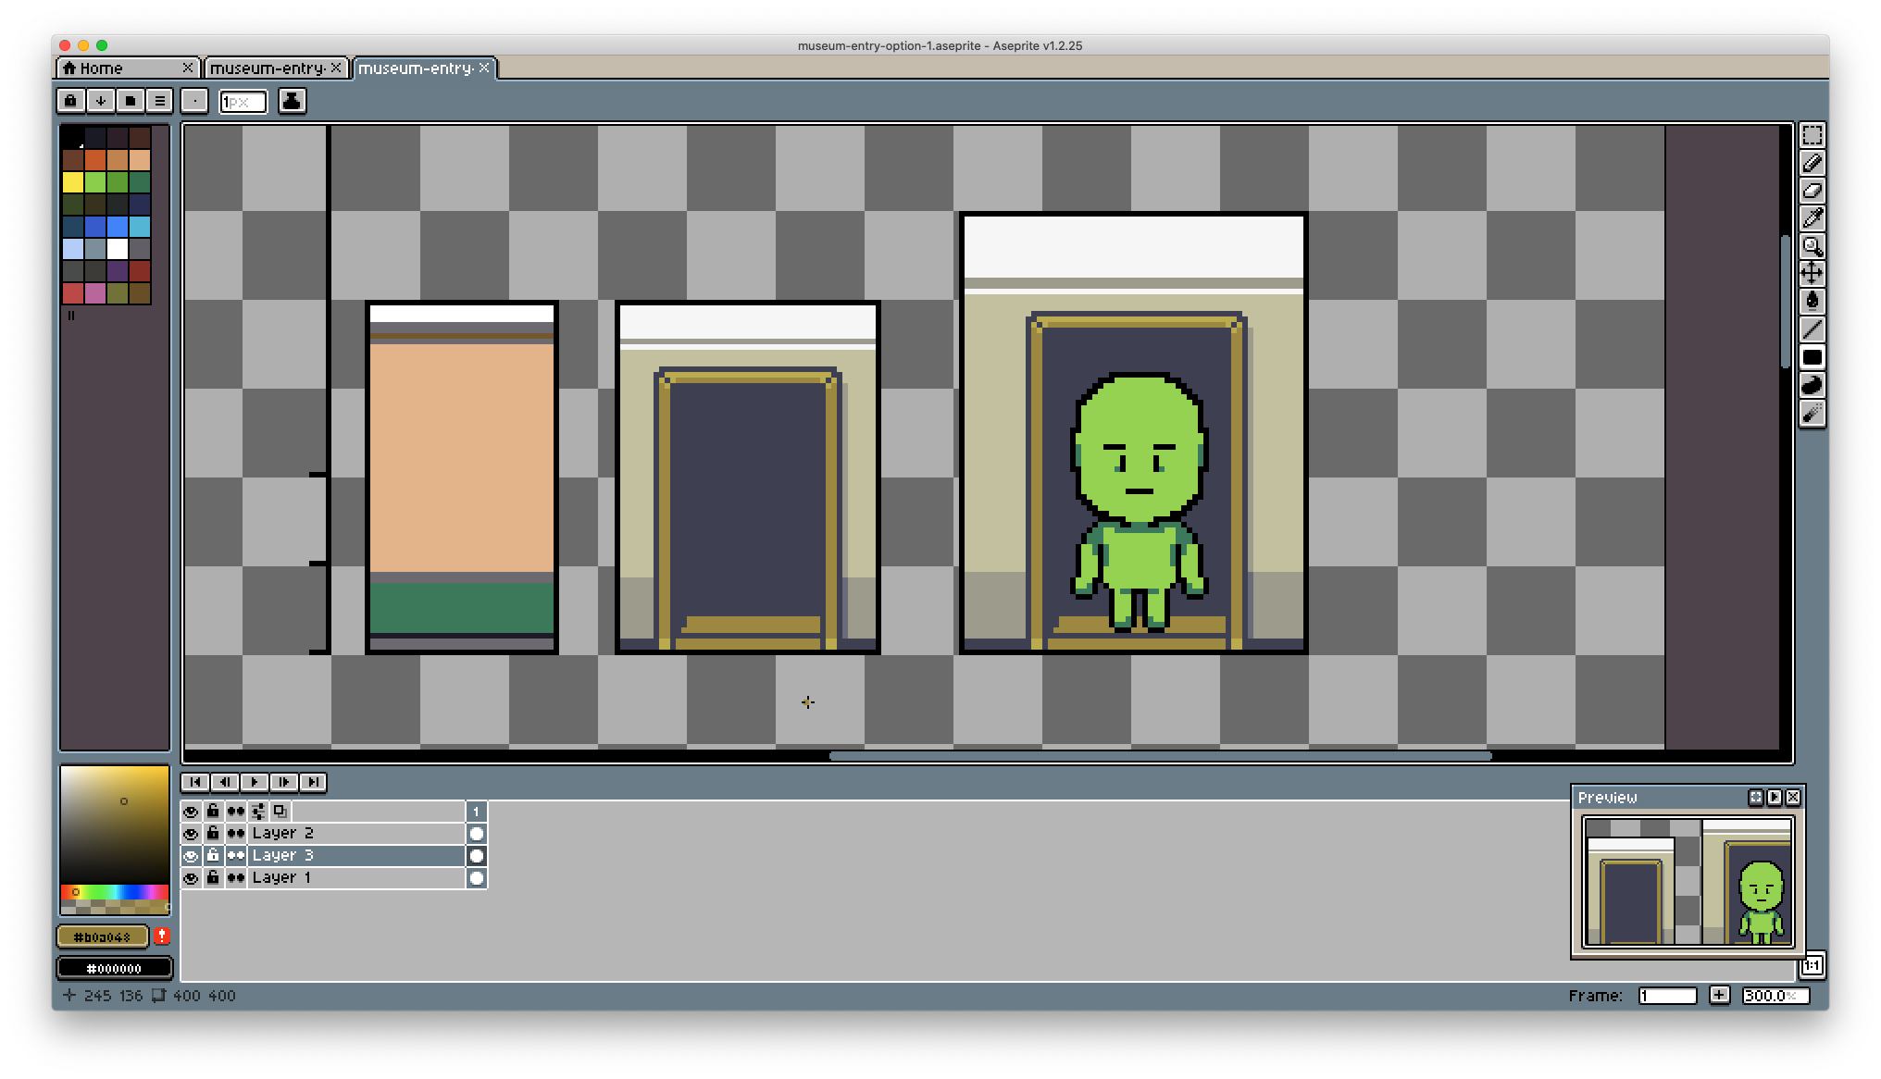
Task: Choose the Eraser tool
Action: tap(1812, 191)
